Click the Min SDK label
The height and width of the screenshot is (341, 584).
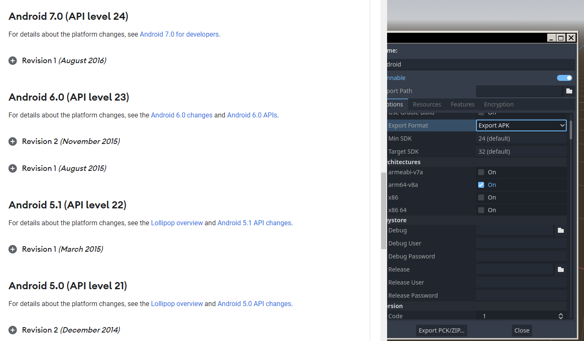400,139
